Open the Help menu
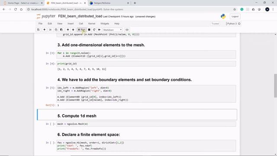Screen dimensions: 277x156 (x=117, y=23)
